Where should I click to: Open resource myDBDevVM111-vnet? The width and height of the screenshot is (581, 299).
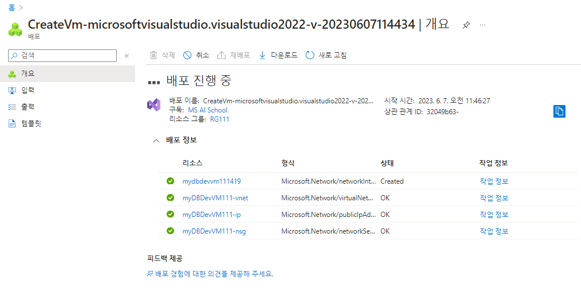216,198
